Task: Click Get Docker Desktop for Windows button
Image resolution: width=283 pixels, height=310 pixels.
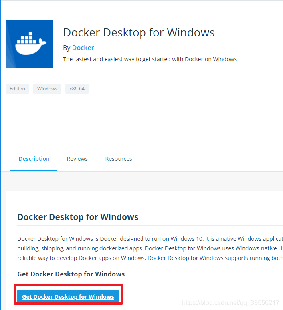Action: 68,296
